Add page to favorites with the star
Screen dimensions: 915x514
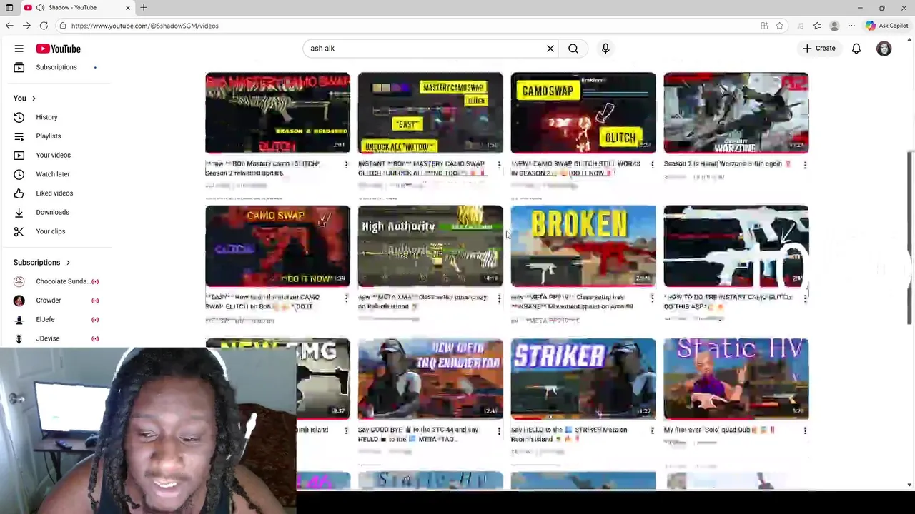(x=780, y=26)
